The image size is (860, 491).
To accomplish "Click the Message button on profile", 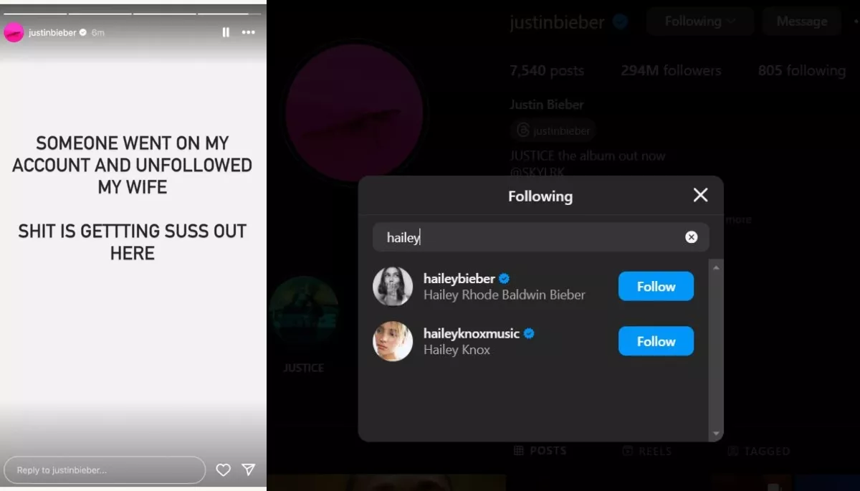I will tap(801, 22).
